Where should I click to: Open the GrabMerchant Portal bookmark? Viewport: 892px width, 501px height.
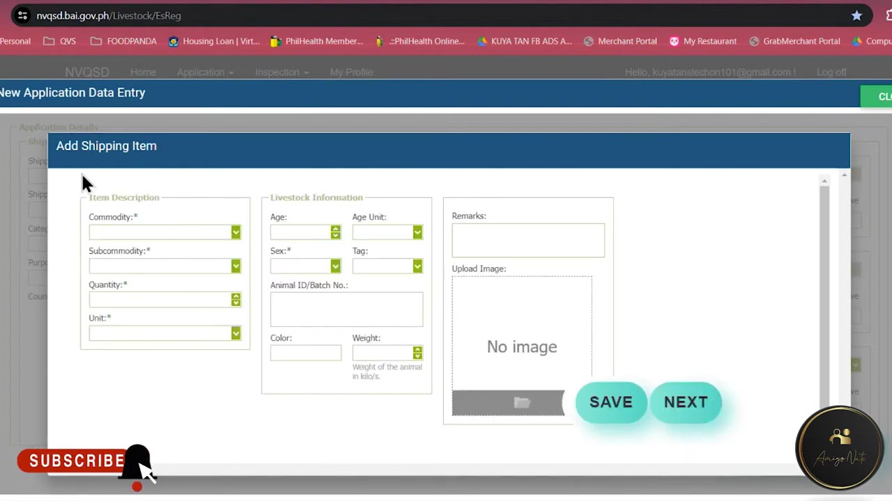[x=794, y=41]
